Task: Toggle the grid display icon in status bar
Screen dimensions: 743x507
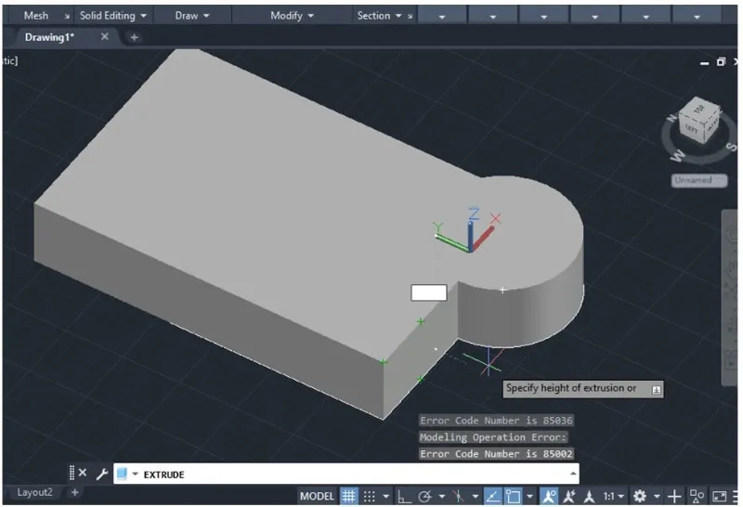Action: tap(349, 496)
